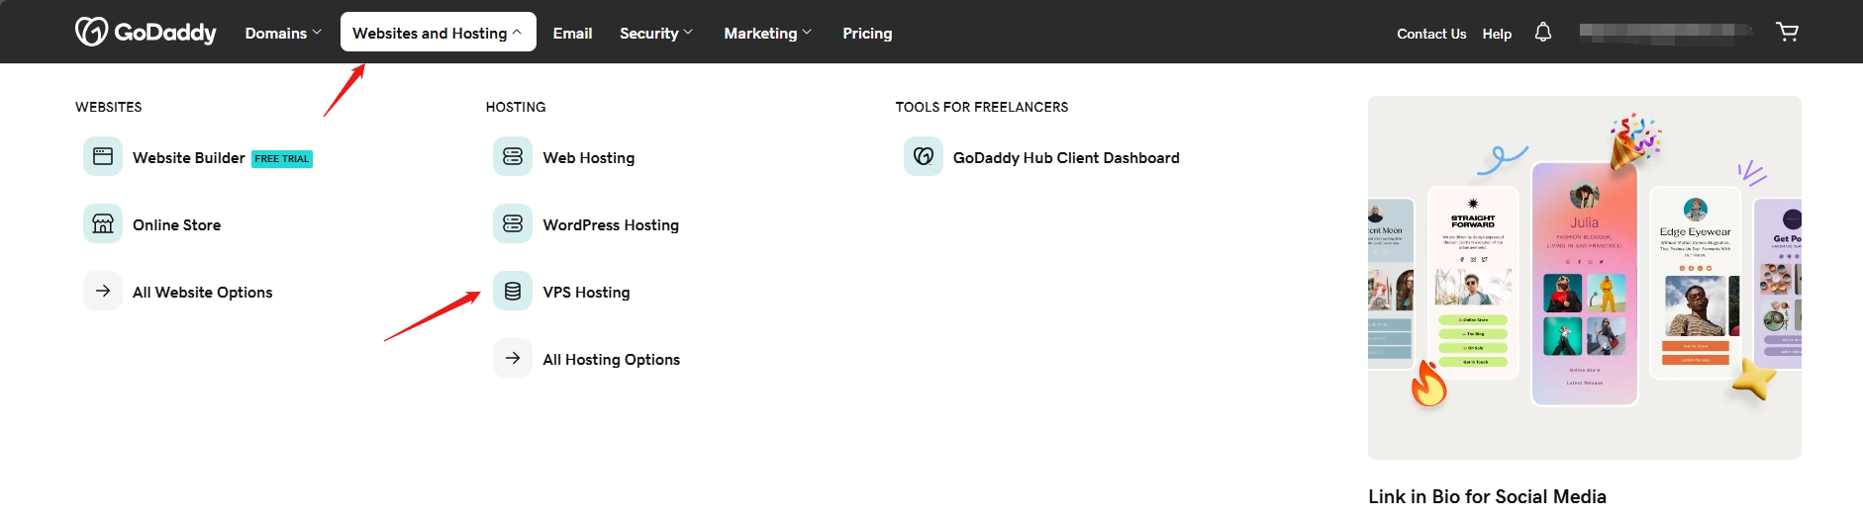The height and width of the screenshot is (518, 1863).
Task: Click Contact Us in header
Action: (1431, 34)
